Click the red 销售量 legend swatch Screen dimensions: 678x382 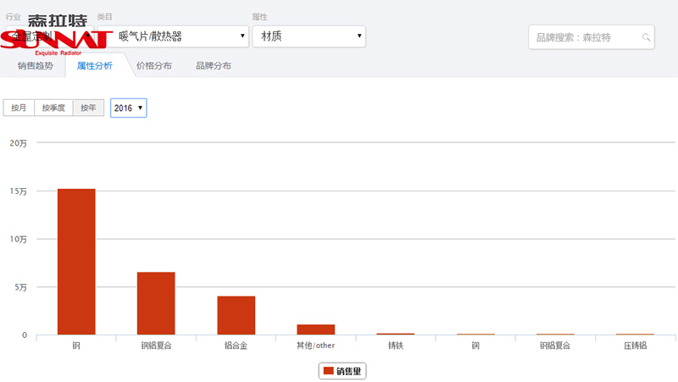point(329,371)
